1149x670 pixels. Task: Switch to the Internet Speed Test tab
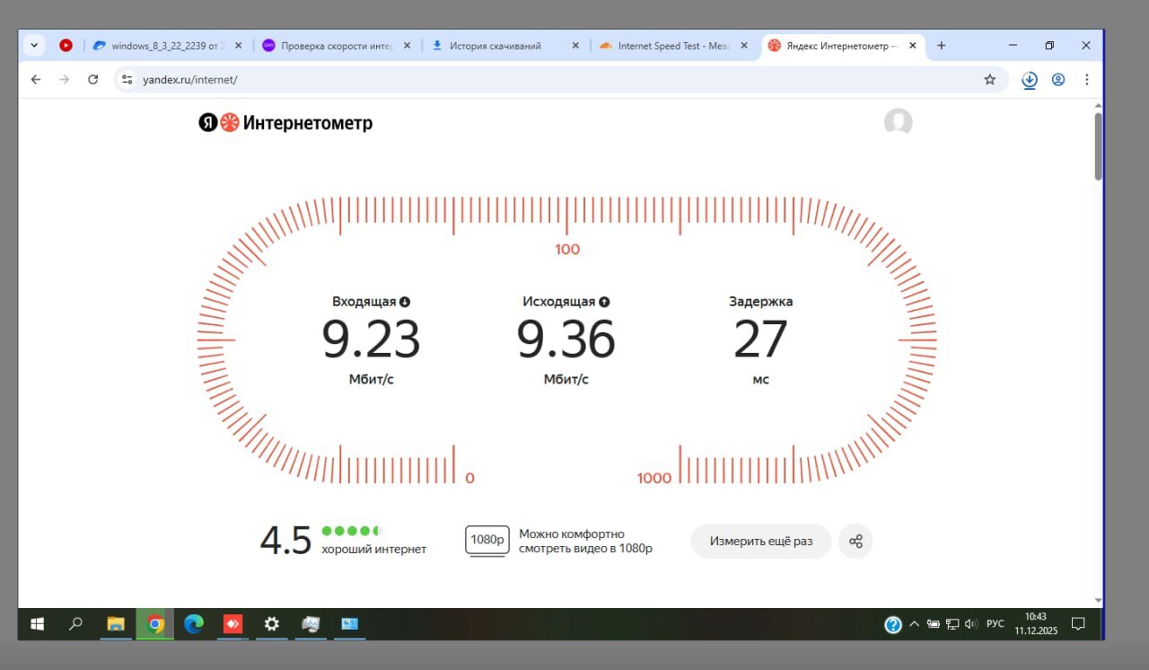pos(673,46)
